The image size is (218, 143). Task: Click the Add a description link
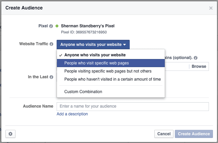coord(72,114)
